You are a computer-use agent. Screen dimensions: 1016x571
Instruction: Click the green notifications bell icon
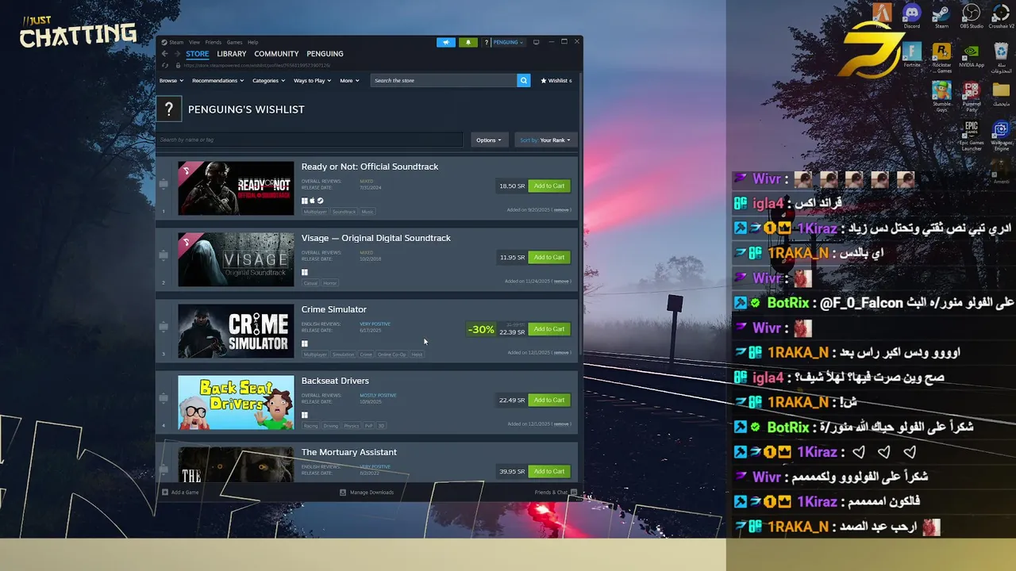point(468,42)
